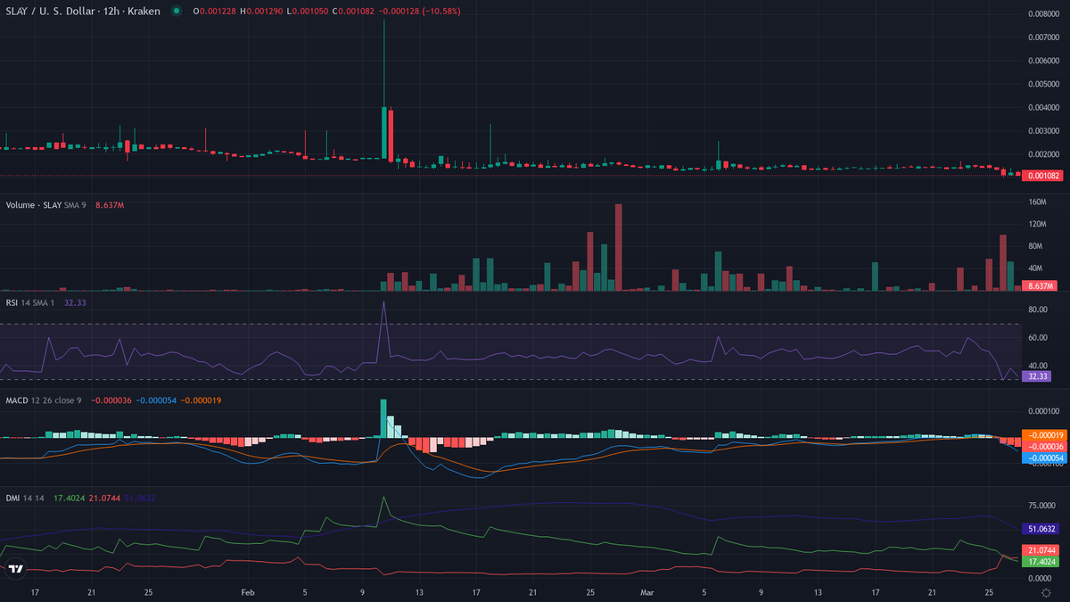Open chart settings gear icon

click(1045, 591)
